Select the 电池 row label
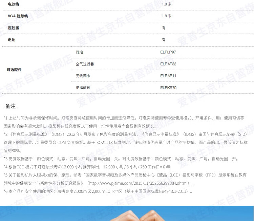Screen dimensions: 254x221 click(12, 40)
